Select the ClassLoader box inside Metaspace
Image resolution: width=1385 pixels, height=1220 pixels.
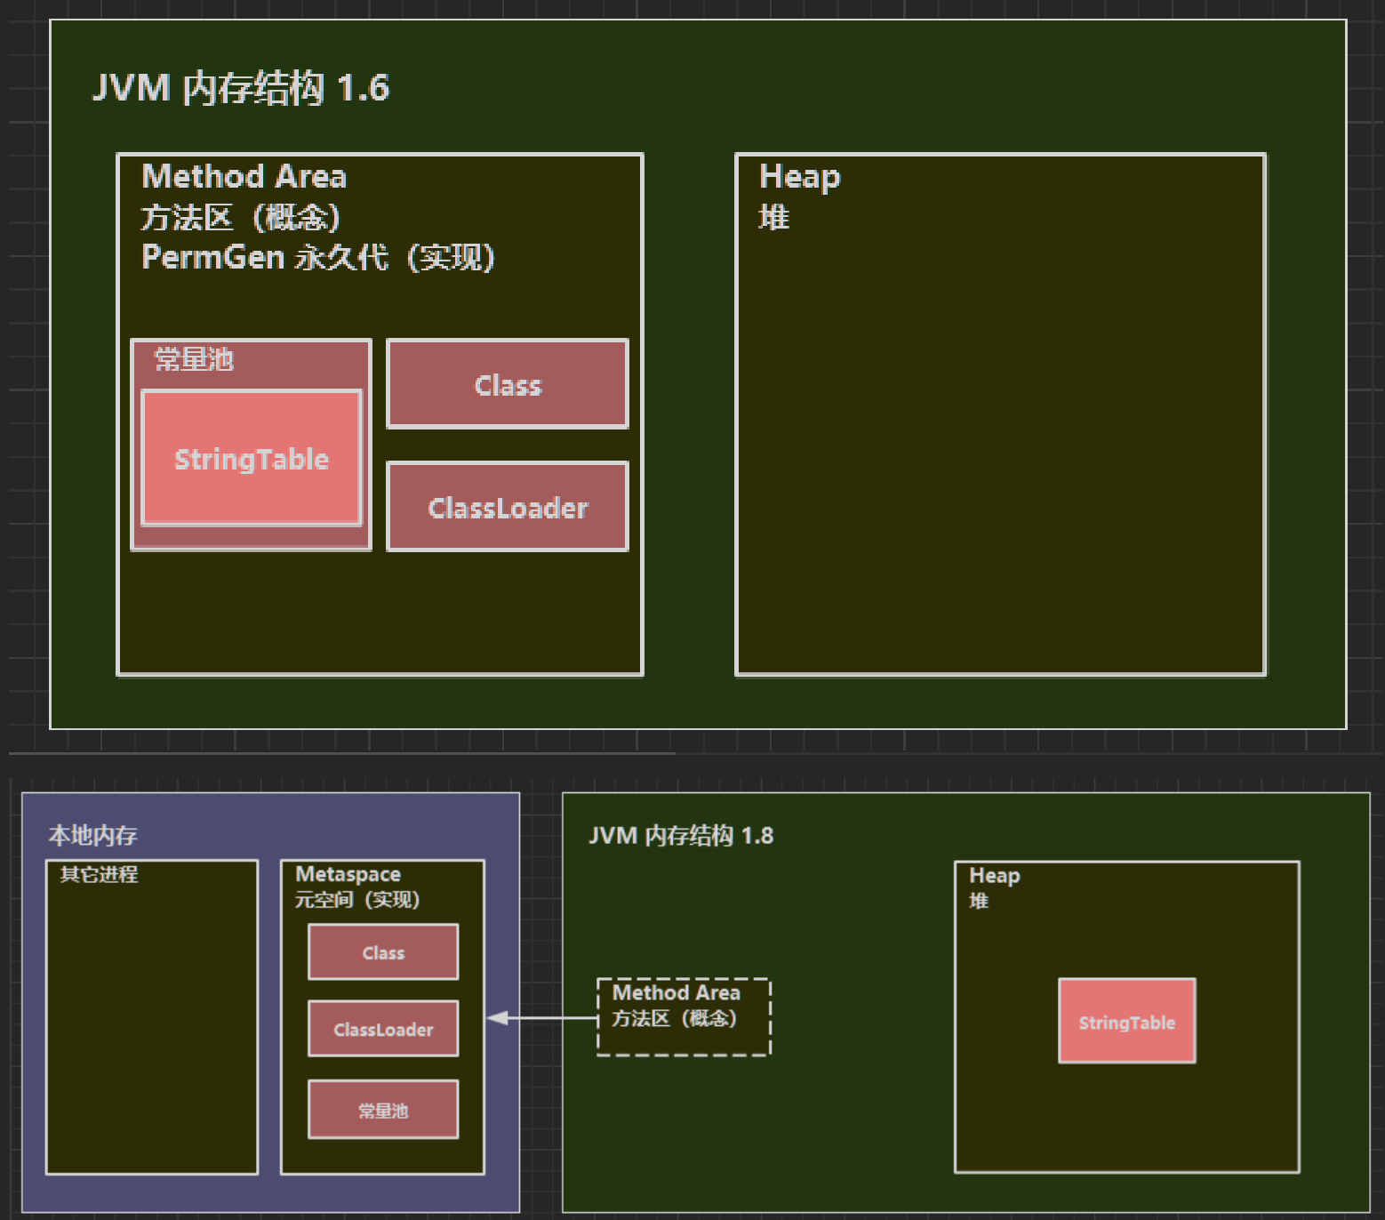pos(383,1029)
